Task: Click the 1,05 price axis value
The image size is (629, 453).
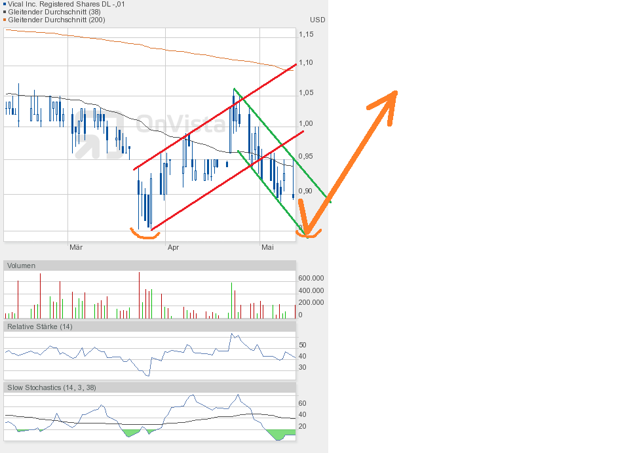Action: 306,92
